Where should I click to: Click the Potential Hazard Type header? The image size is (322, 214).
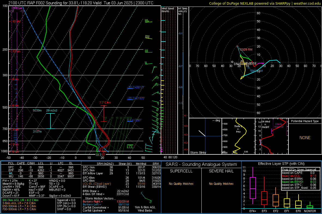pos(305,121)
